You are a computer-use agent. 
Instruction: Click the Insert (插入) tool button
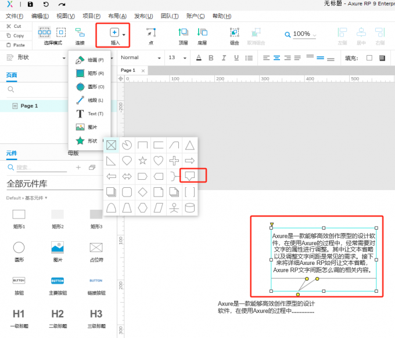[x=114, y=35]
